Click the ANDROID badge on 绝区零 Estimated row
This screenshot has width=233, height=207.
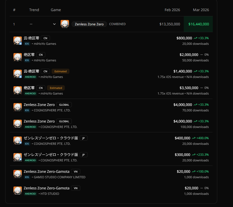coord(30,94)
